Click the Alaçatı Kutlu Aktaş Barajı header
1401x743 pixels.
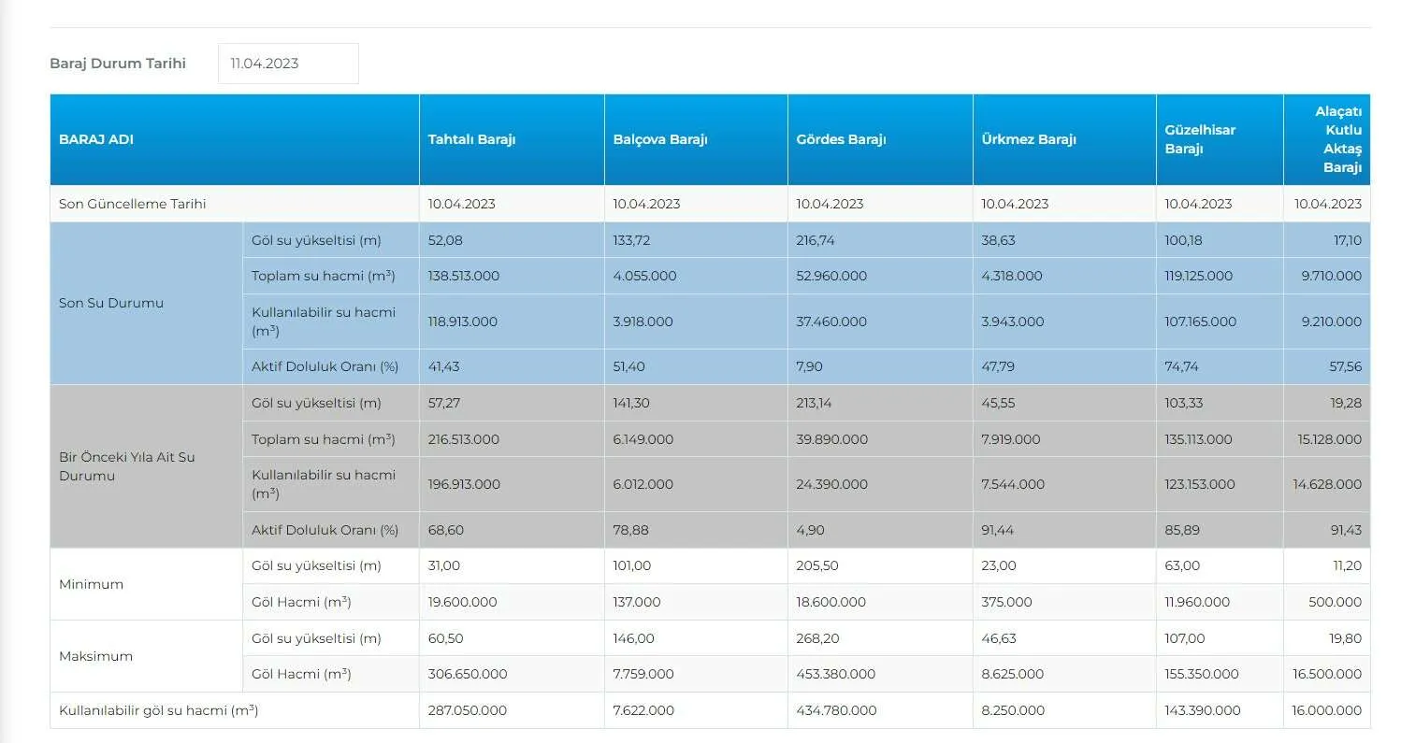point(1337,139)
